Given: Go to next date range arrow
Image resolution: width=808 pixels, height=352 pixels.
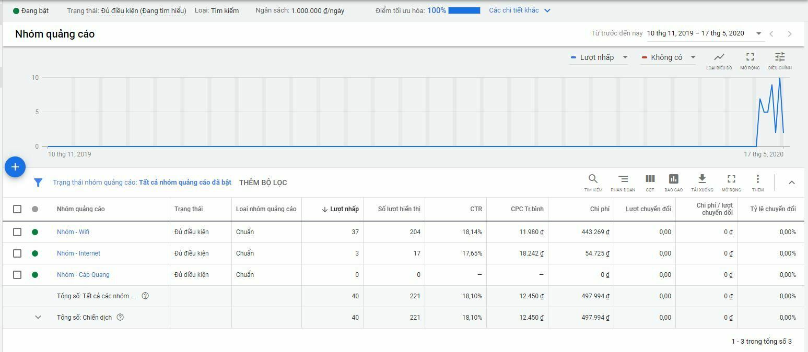Looking at the screenshot, I should [789, 34].
